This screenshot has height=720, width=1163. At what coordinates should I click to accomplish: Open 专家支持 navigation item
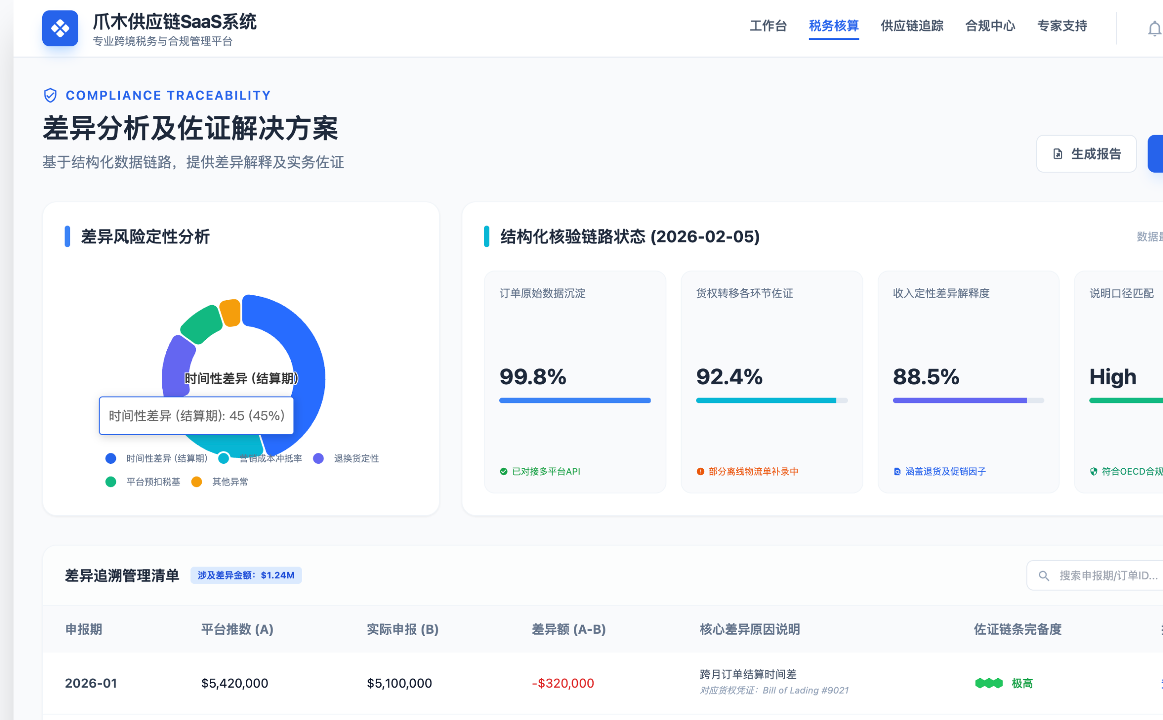(x=1062, y=26)
